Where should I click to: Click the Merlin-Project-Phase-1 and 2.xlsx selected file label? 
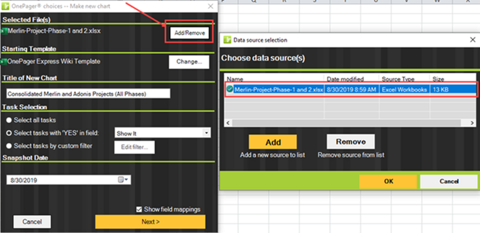[54, 31]
